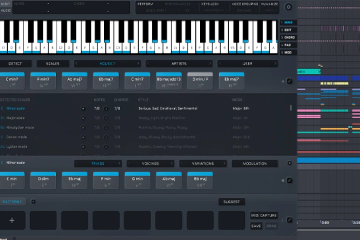Viewport: 360px width, 240px height.
Task: Play the C Minor scale preview
Action: point(83,108)
